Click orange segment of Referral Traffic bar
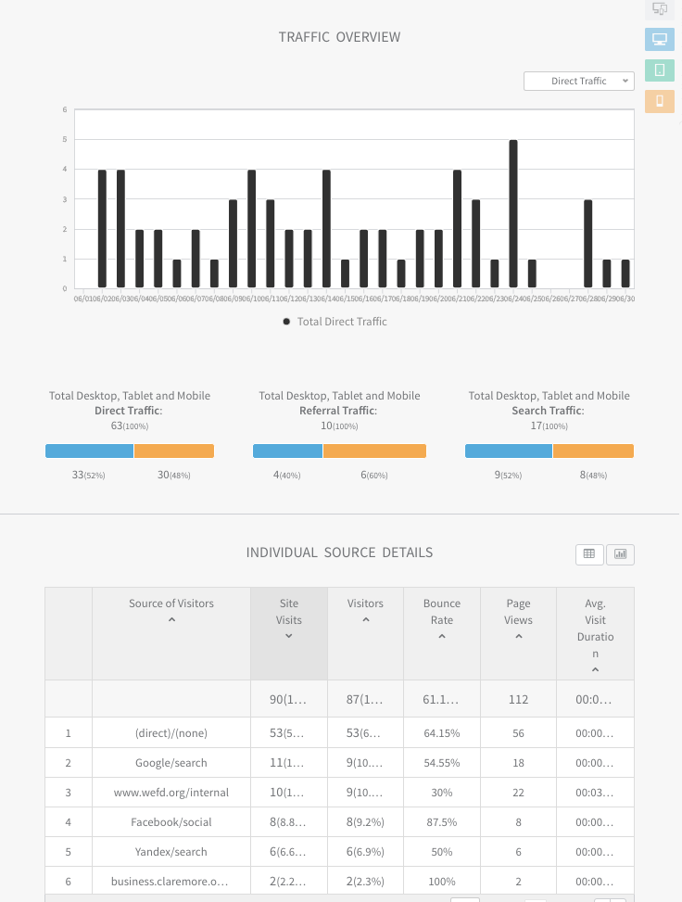Image resolution: width=682 pixels, height=902 pixels. (x=374, y=451)
